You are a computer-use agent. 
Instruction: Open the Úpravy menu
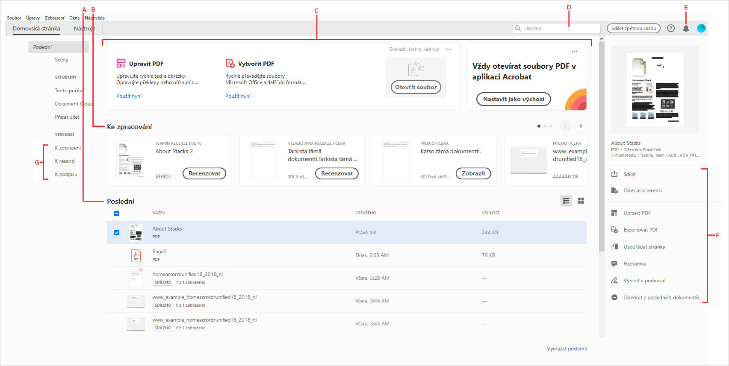pos(33,18)
